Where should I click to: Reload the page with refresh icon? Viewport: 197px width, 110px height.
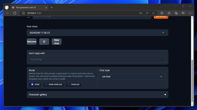[x=15, y=13]
